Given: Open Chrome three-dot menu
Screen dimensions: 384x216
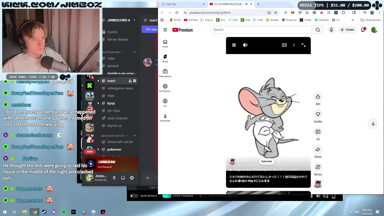Looking at the screenshot, I should point(379,13).
